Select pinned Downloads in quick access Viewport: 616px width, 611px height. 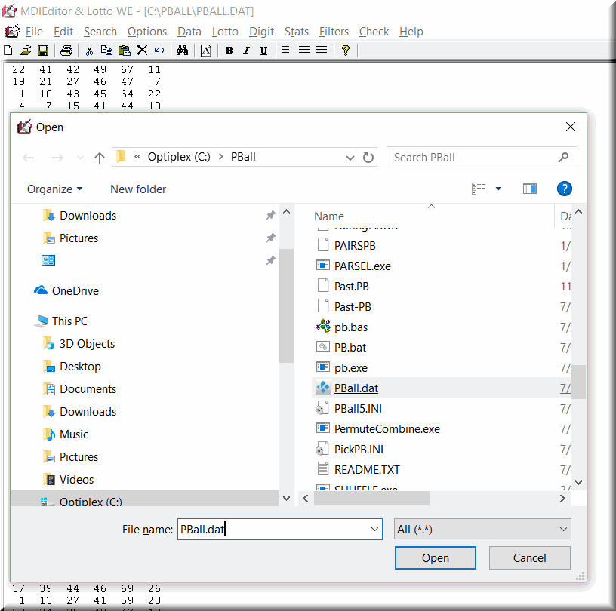tap(88, 216)
